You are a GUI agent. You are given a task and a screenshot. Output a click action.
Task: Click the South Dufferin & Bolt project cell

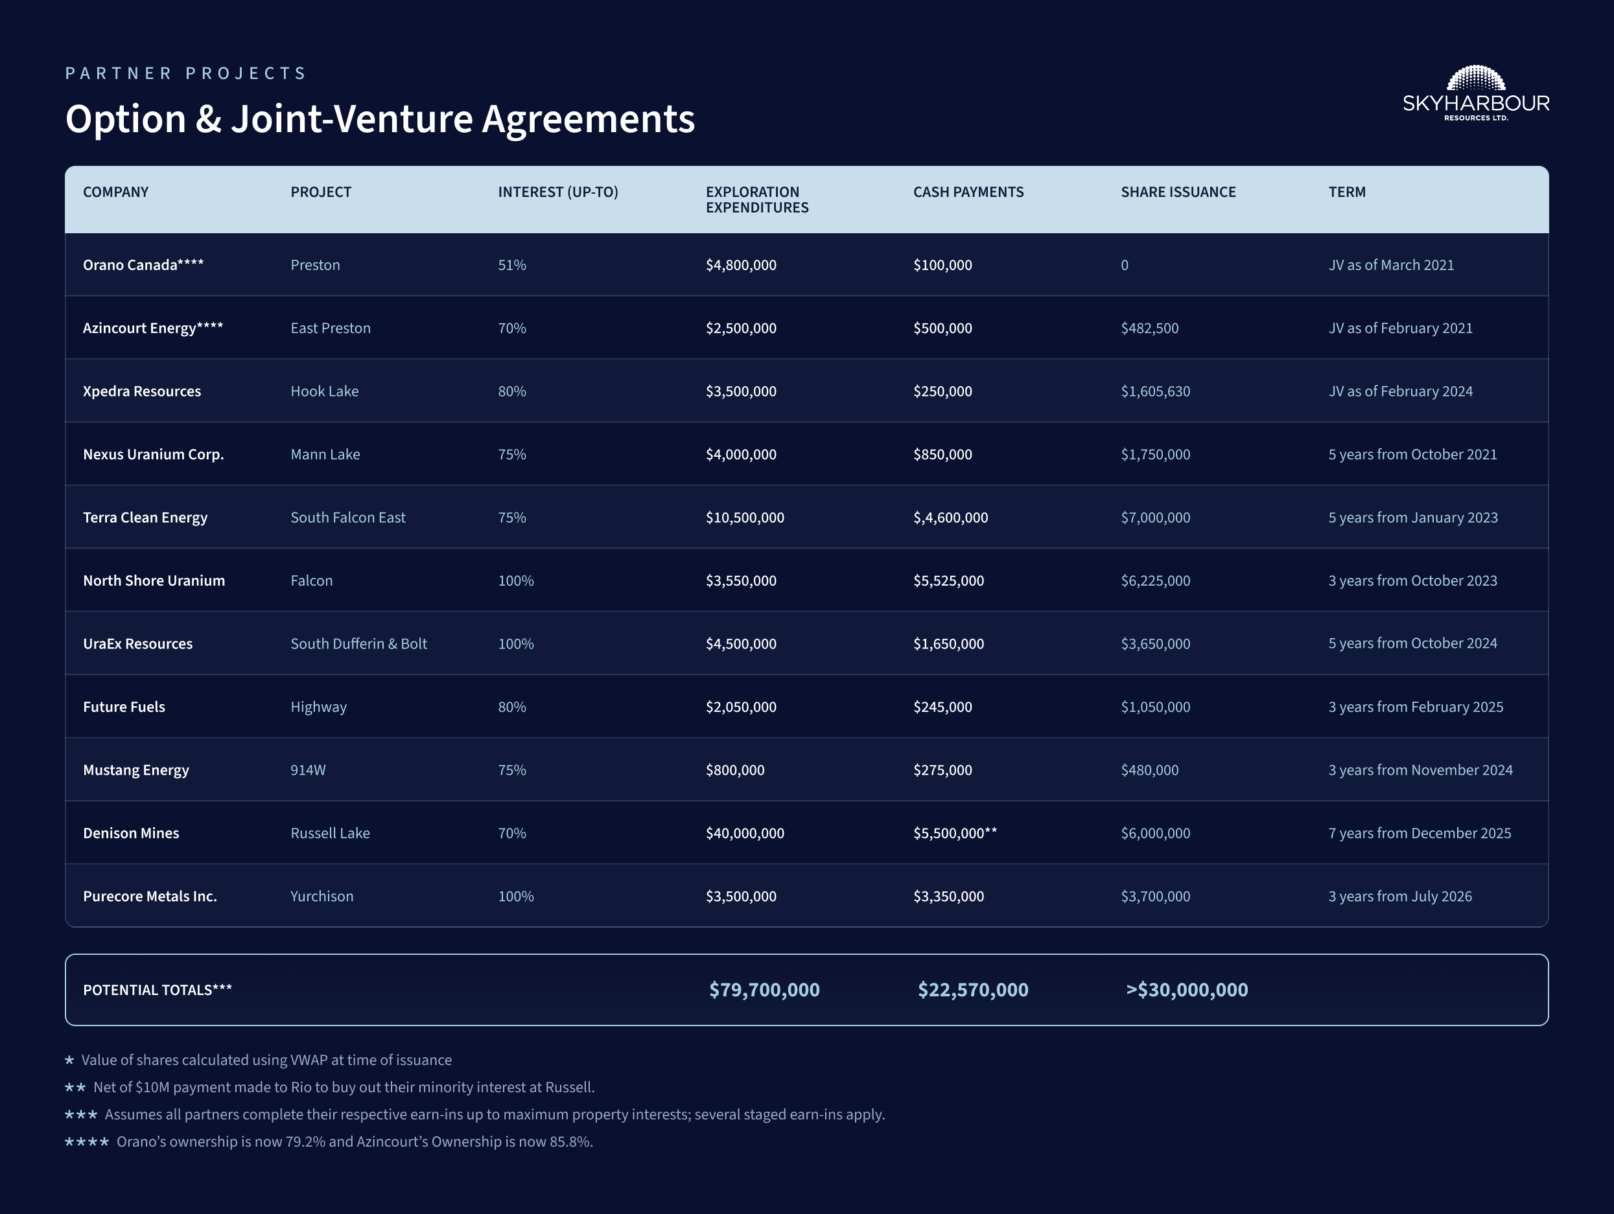358,644
